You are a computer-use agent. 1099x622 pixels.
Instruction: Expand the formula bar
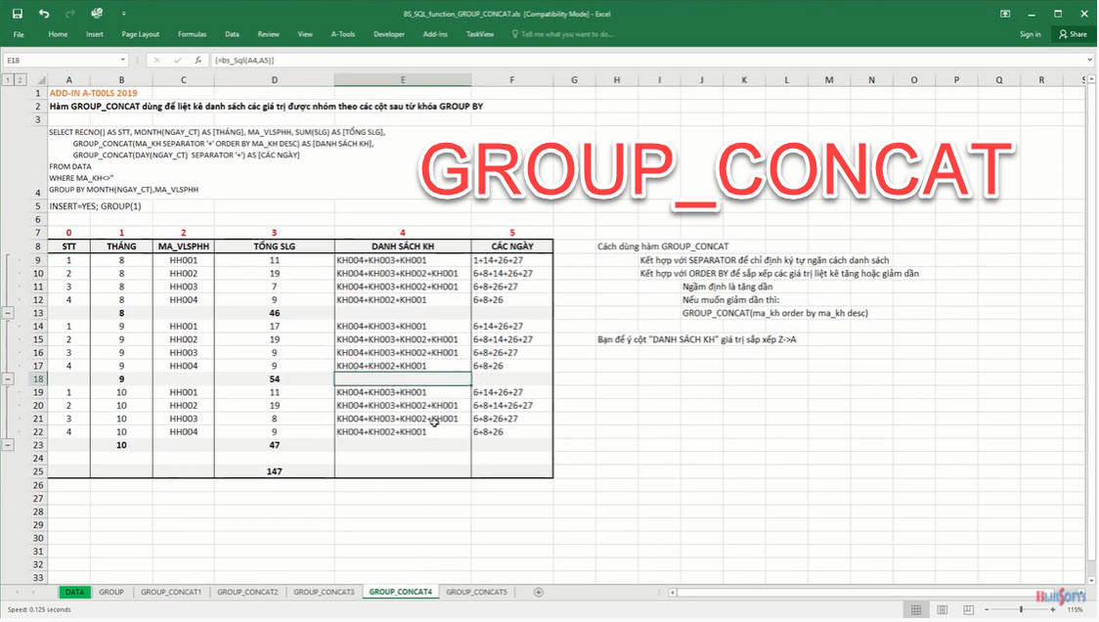coord(1089,60)
